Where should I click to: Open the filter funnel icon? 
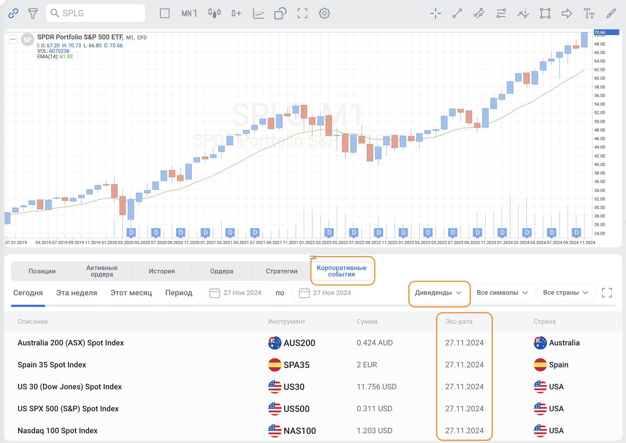pos(33,13)
